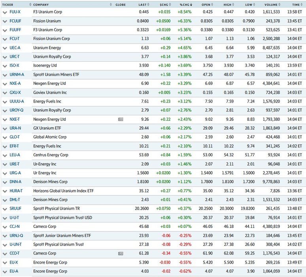Expand the NXE-T row chevron
This screenshot has width=306, height=277.
coord(5,120)
